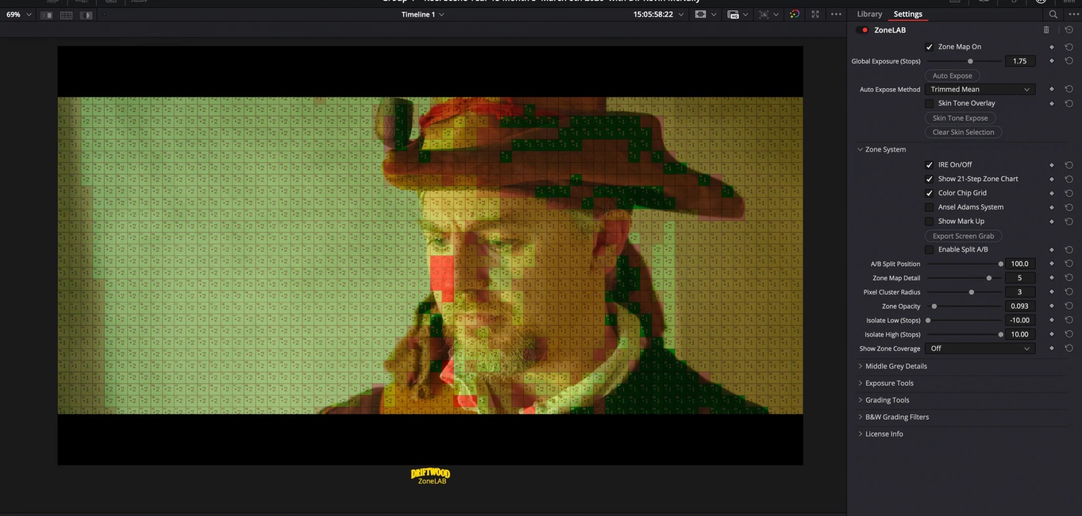Screen dimensions: 1082x516
Task: Open viewer options via the three-dot icon
Action: coord(836,15)
